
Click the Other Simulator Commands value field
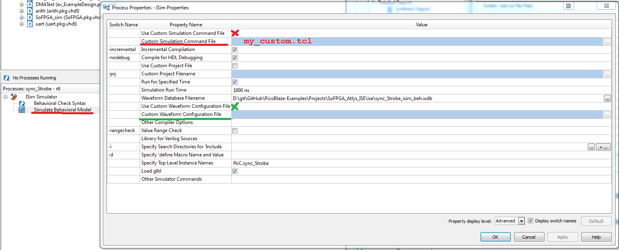[x=421, y=179]
